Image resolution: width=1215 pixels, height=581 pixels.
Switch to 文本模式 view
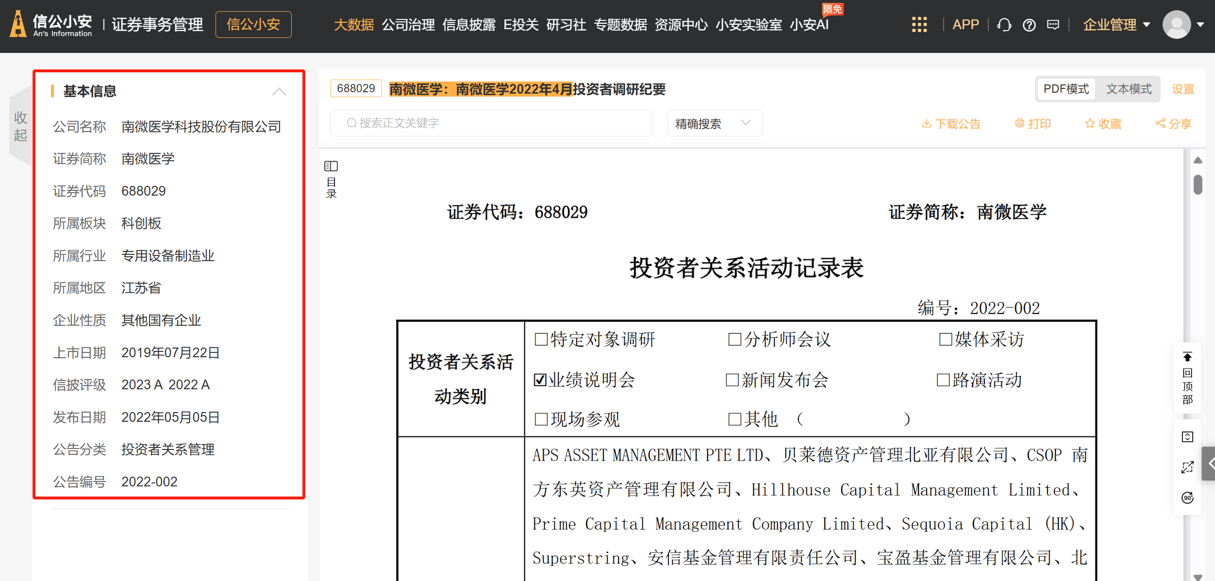point(1129,89)
